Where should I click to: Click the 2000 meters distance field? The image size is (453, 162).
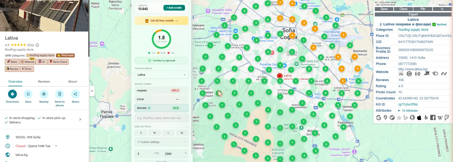click(175, 154)
